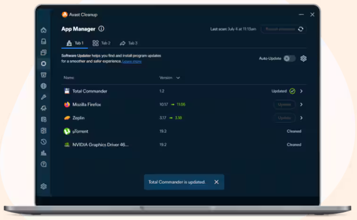Open the help question mark sidebar icon
Image resolution: width=357 pixels, height=220 pixels.
coord(44,164)
